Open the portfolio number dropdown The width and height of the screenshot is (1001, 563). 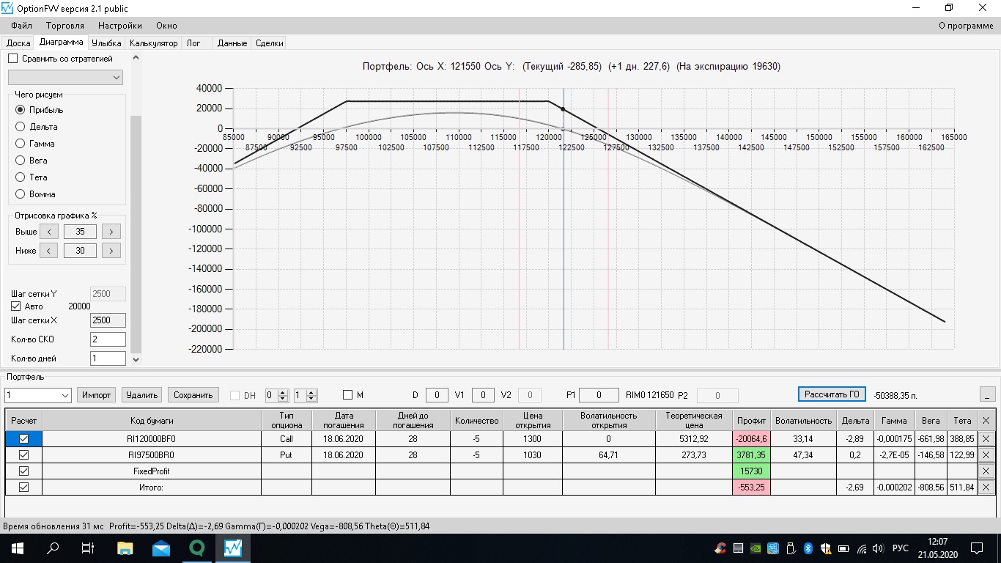coord(37,395)
